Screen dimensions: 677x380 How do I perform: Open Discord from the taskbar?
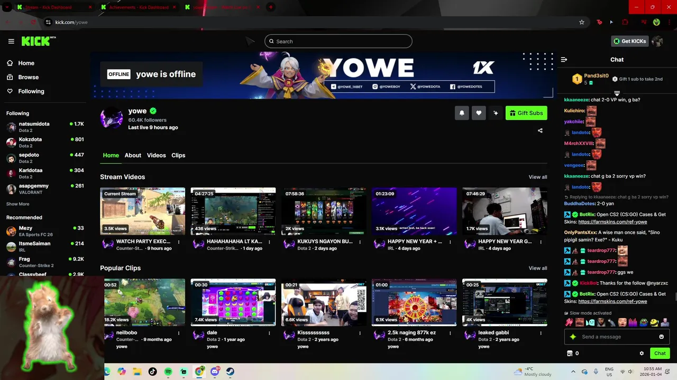215,372
